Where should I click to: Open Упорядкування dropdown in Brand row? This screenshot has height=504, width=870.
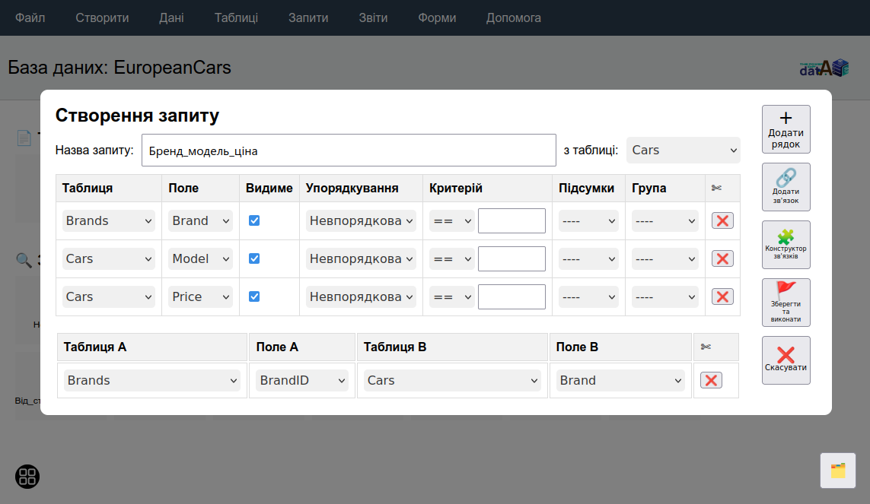(x=362, y=220)
